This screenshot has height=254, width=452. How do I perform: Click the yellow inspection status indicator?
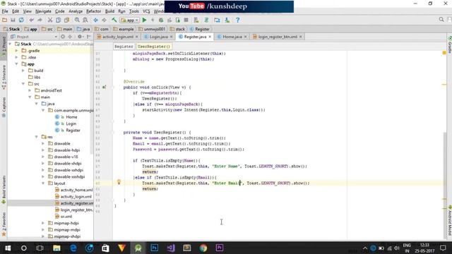444,53
